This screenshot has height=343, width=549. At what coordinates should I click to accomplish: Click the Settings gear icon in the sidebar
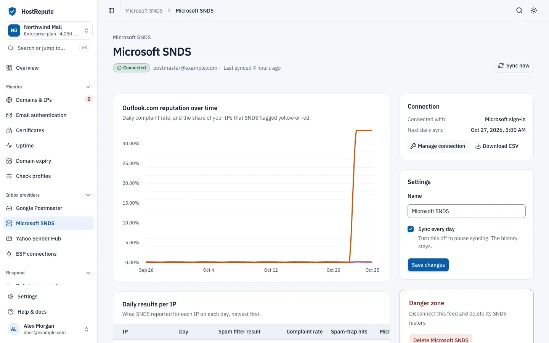pyautogui.click(x=11, y=297)
